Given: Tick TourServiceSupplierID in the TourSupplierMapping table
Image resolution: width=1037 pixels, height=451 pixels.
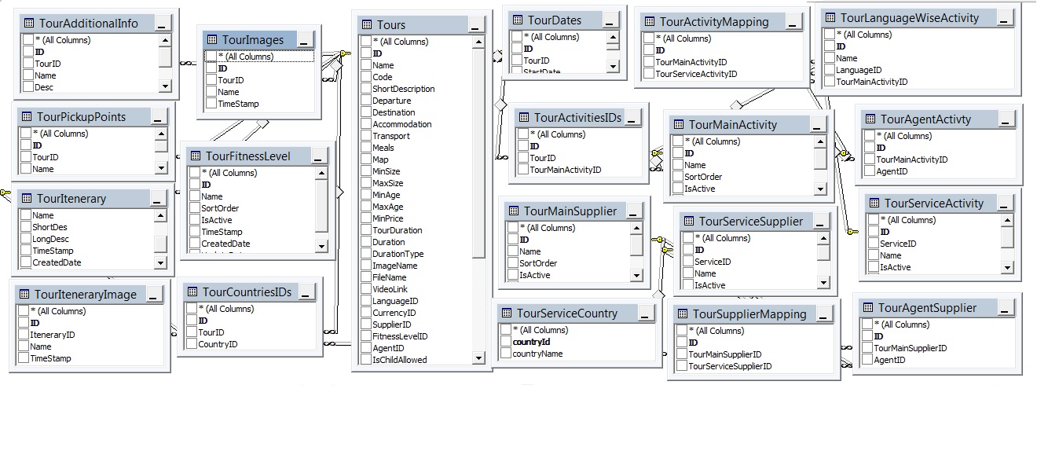Looking at the screenshot, I should [x=682, y=366].
